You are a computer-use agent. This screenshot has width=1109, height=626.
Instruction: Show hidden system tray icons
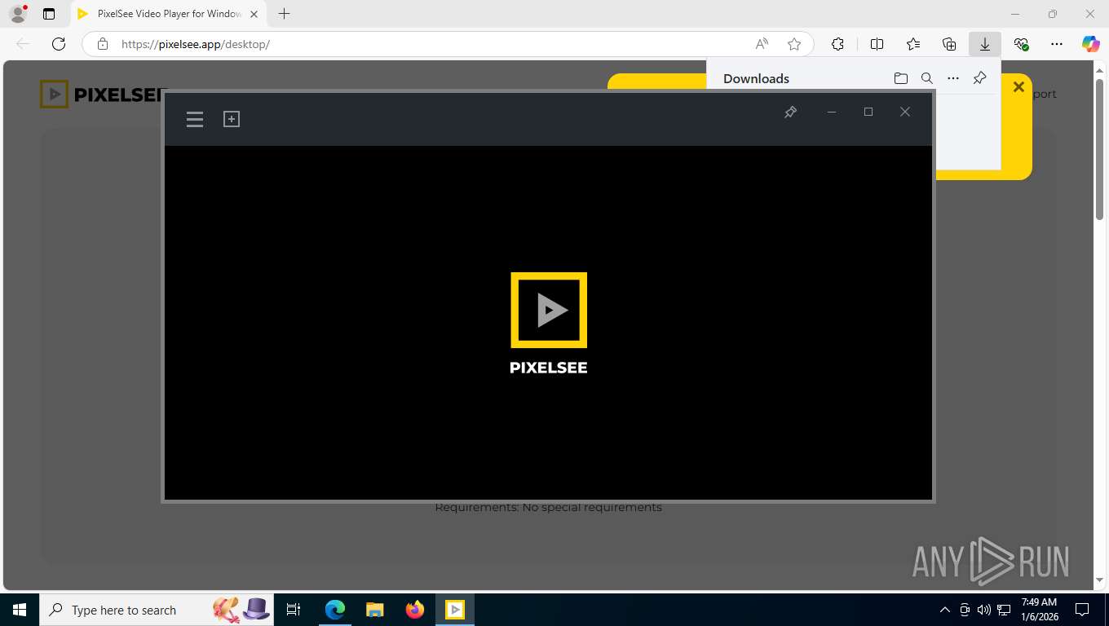pos(945,610)
